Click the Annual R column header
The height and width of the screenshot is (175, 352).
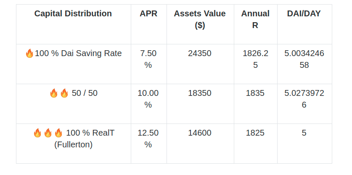point(255,19)
